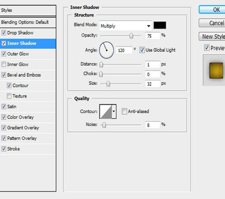225x199 pixels.
Task: Click the Choke slider handle
Action: coord(101,74)
